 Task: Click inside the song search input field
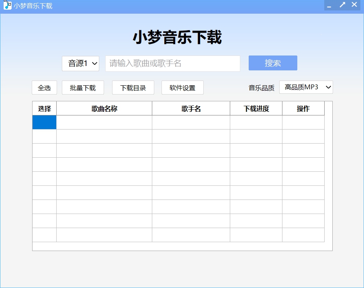172,63
